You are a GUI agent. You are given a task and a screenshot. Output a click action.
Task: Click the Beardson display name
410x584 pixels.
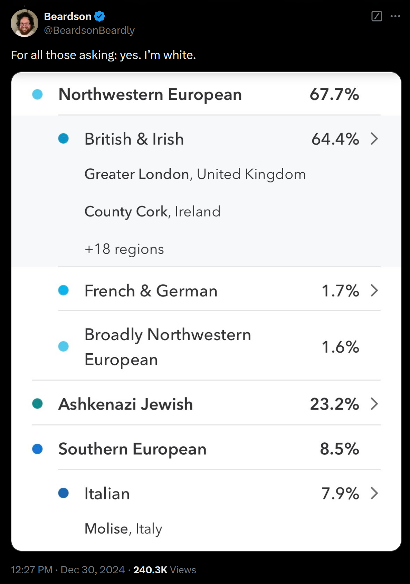pos(68,16)
